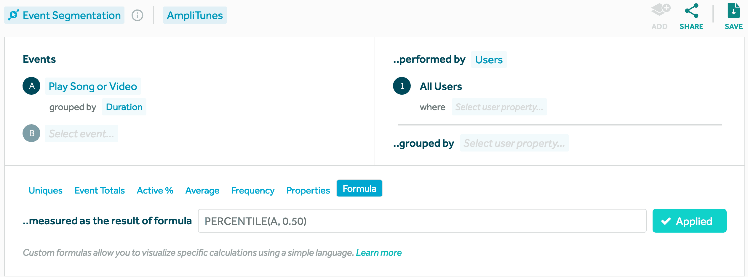Click the Share icon
The width and height of the screenshot is (748, 277).
[x=691, y=11]
